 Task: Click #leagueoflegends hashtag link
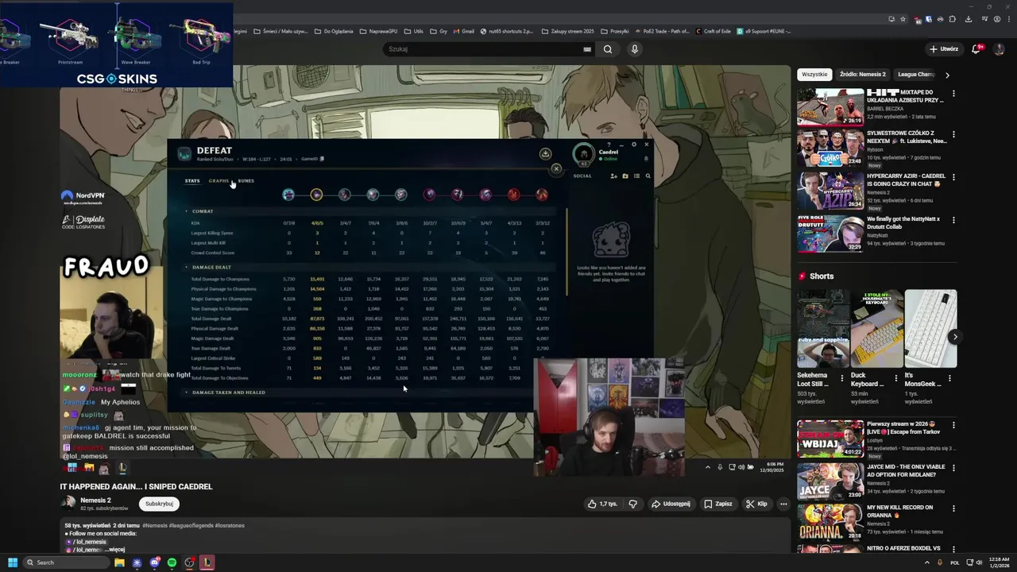(x=191, y=525)
